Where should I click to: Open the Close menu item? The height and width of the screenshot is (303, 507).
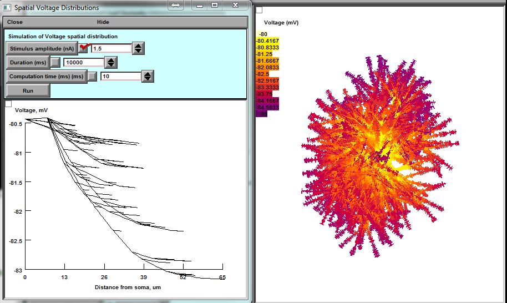click(x=15, y=22)
